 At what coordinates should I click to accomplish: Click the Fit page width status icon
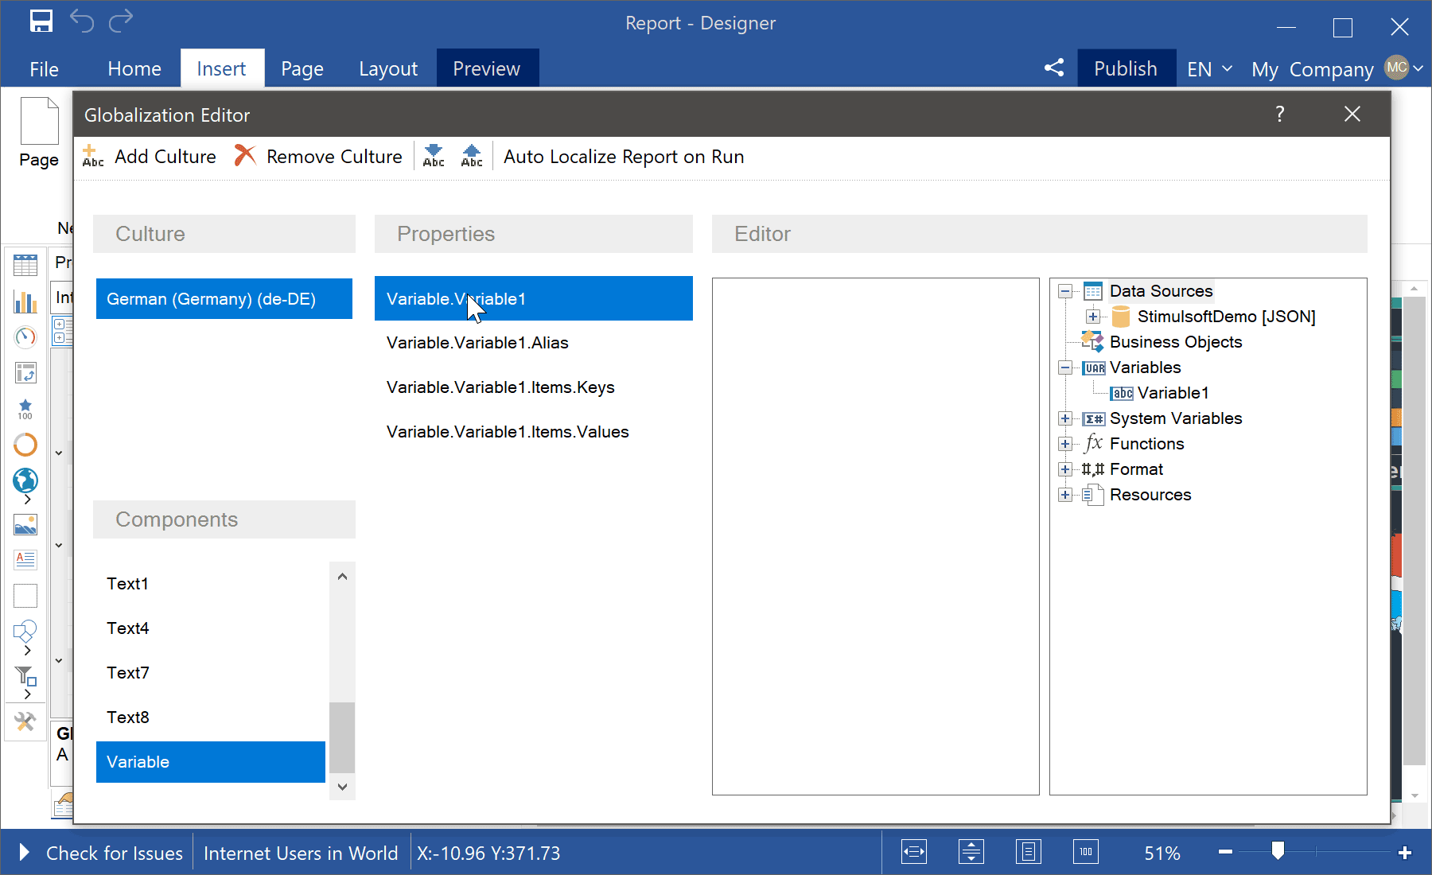[x=914, y=853]
